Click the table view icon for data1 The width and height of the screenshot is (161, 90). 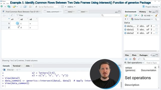coord(157,29)
